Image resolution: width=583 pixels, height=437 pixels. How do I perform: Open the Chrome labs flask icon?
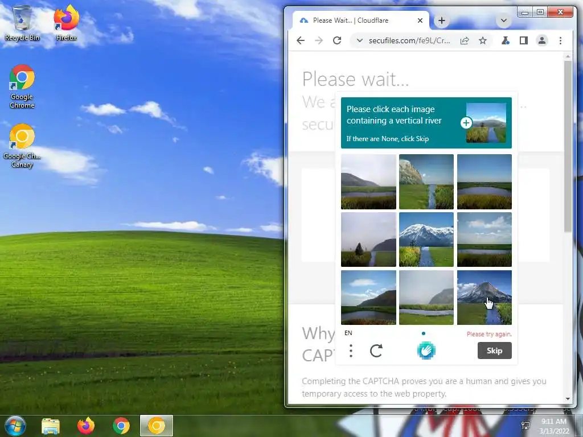506,40
